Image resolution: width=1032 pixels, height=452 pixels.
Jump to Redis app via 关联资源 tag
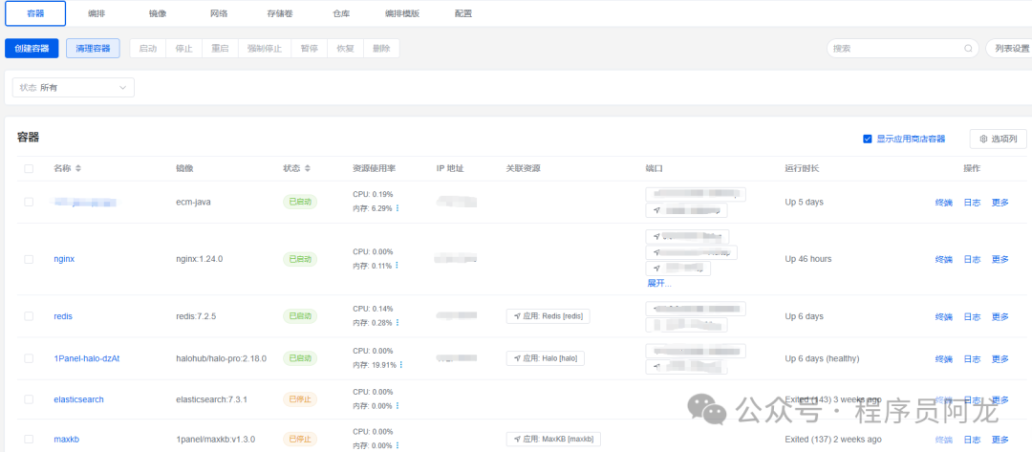(x=548, y=316)
